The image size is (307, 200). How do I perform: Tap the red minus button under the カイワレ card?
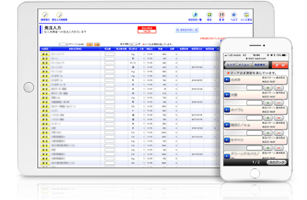click(279, 118)
